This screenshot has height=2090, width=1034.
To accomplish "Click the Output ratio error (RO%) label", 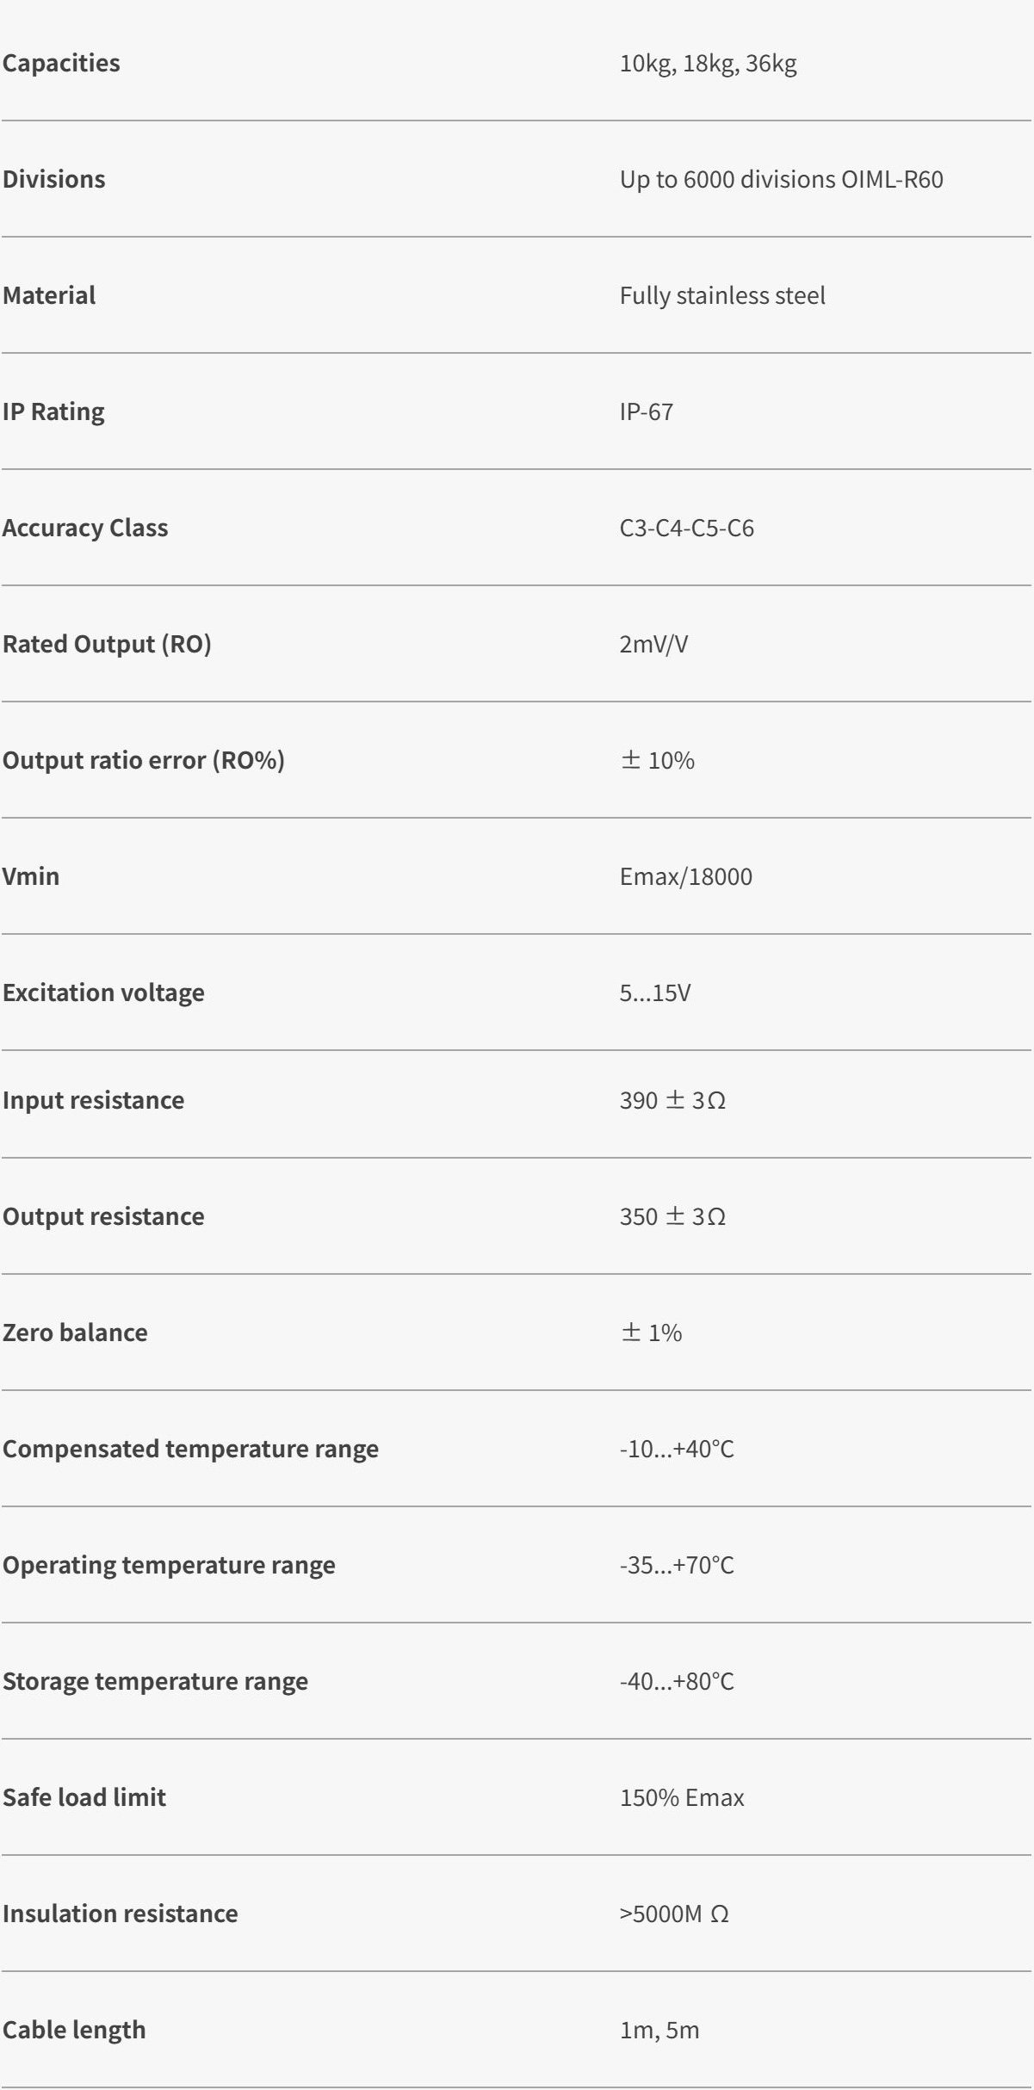I will [143, 760].
